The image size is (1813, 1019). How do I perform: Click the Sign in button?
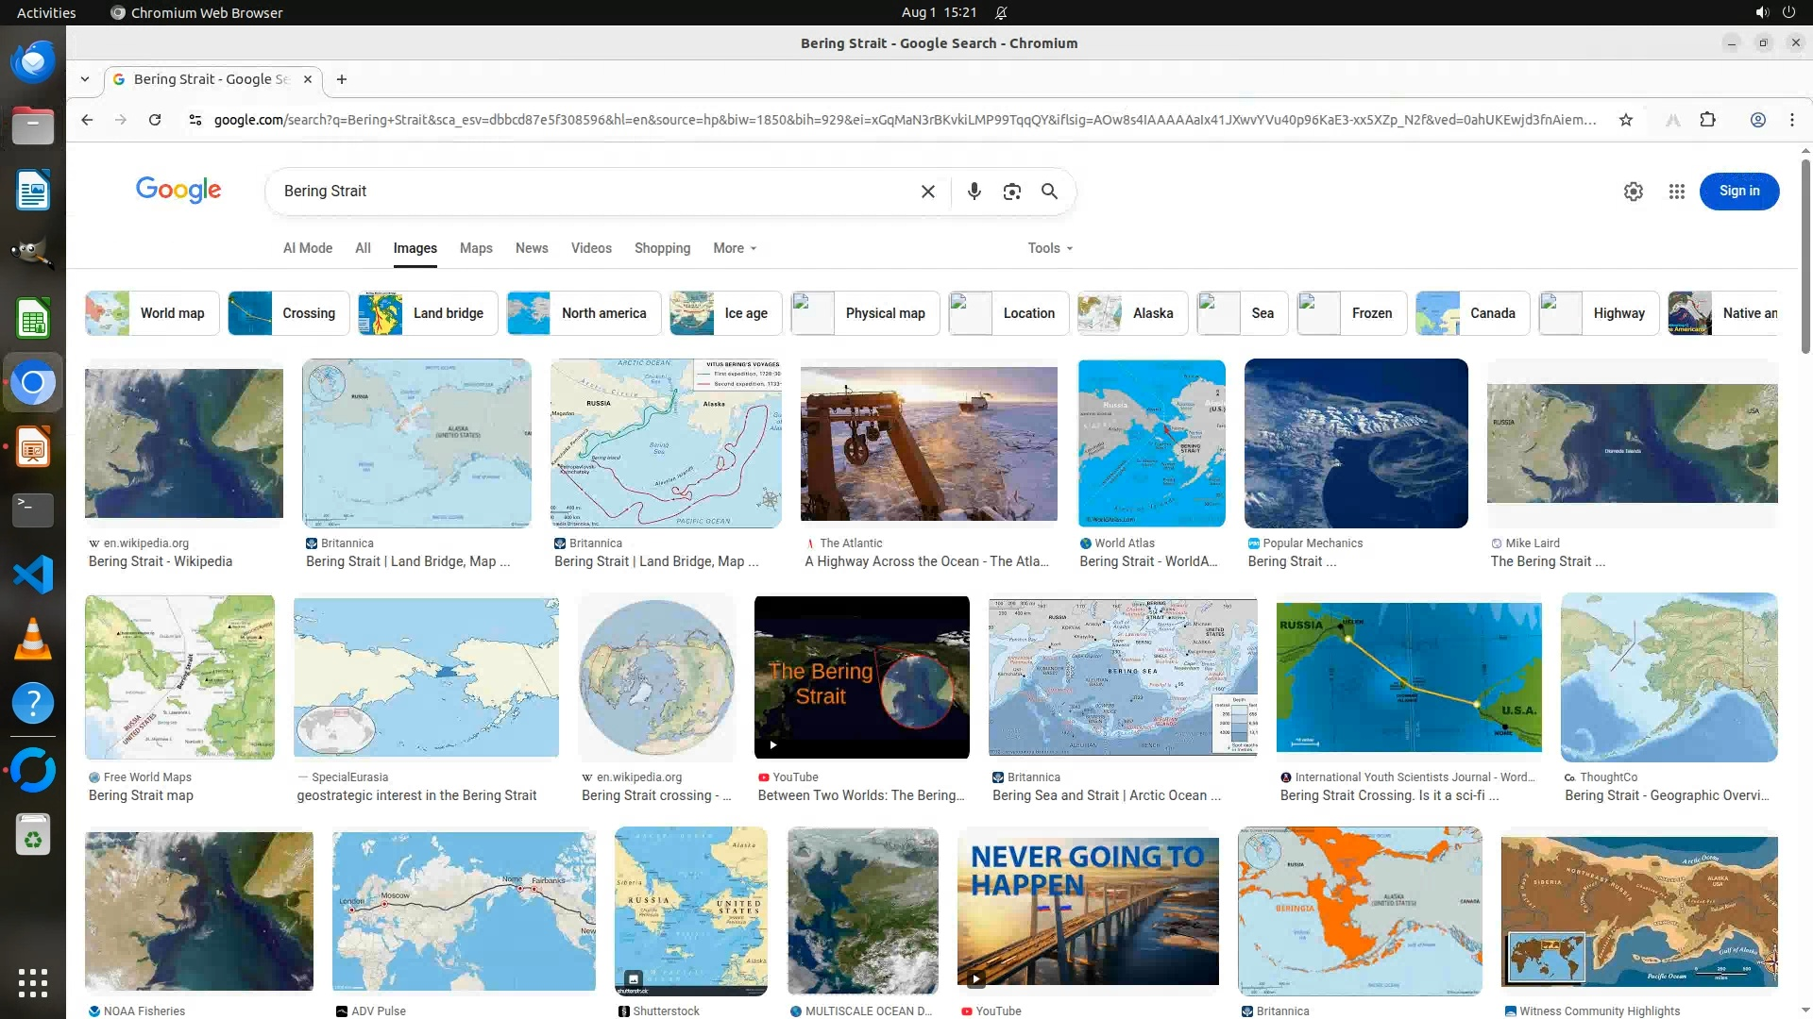click(1738, 192)
